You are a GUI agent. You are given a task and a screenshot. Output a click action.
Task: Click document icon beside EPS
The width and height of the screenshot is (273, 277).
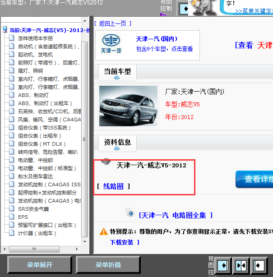coord(12,217)
